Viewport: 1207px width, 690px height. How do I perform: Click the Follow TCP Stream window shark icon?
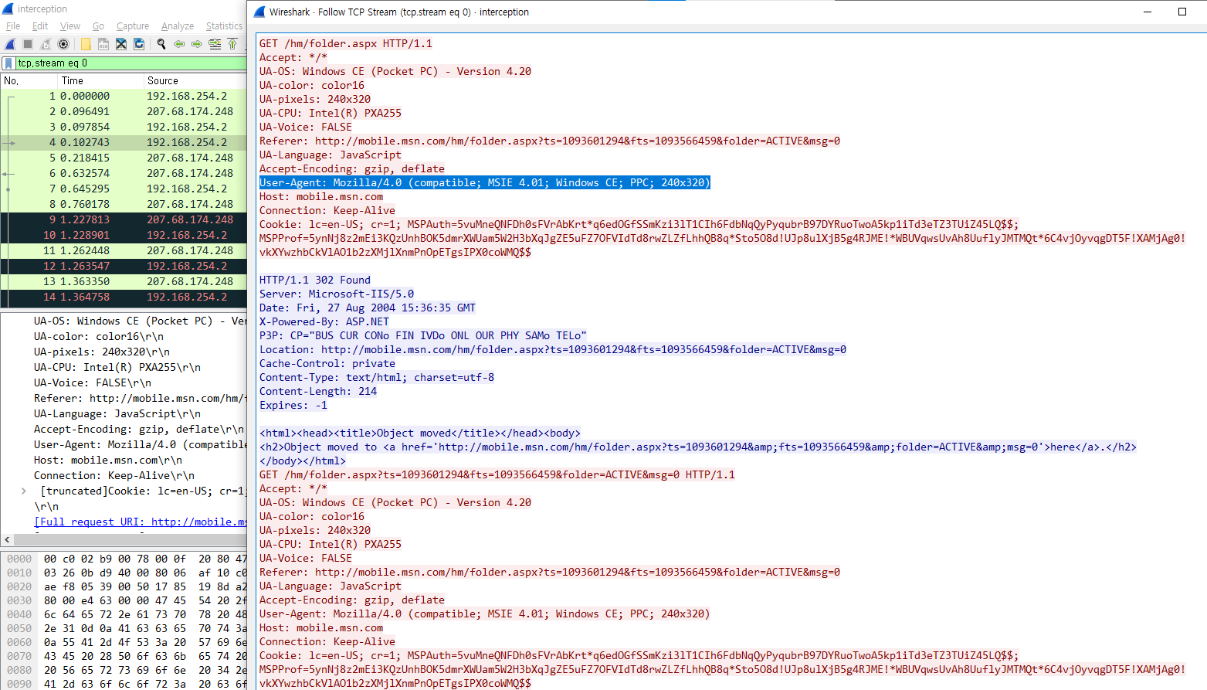click(x=259, y=12)
